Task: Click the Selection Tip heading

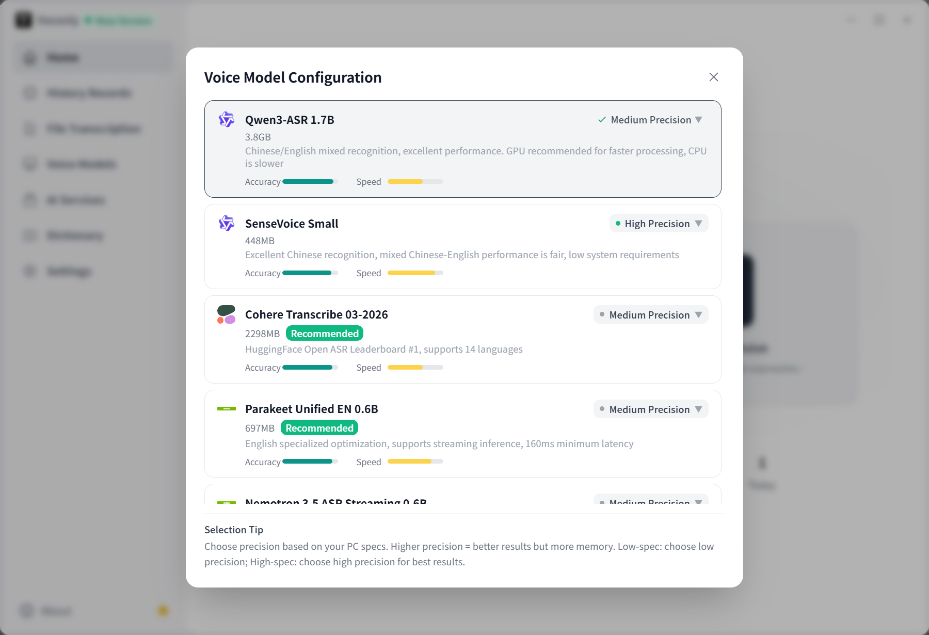Action: click(x=234, y=530)
